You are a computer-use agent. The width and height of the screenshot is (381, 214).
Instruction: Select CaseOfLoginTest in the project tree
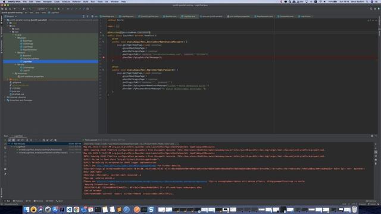pos(31,59)
